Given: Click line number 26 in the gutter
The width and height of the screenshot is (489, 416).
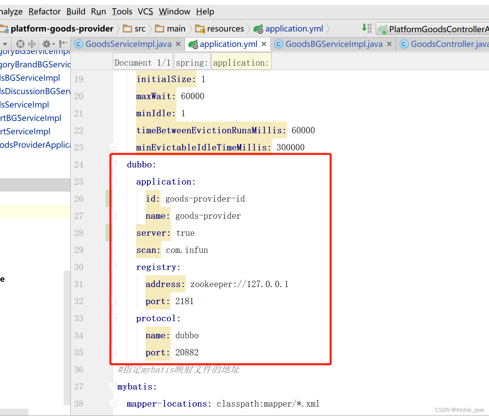Looking at the screenshot, I should (79, 199).
